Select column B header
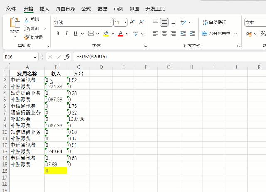Viewport: 266px width, 192px height. click(56, 67)
